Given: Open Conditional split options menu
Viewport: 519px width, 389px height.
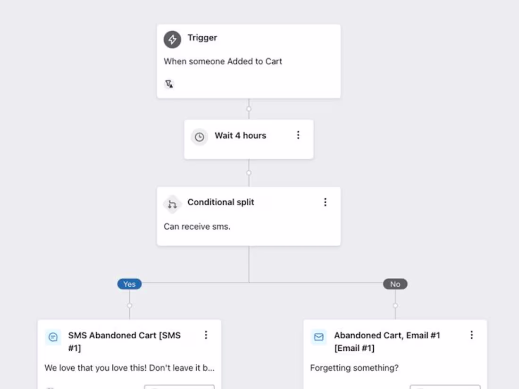Looking at the screenshot, I should tap(326, 202).
